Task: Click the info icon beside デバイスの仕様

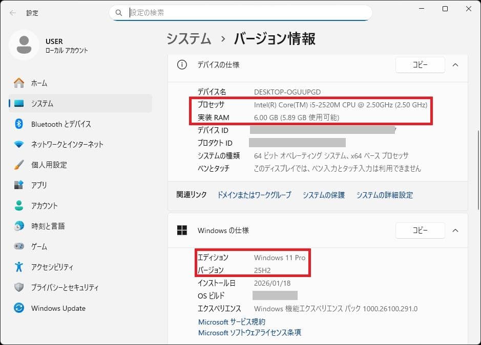Action: [182, 64]
